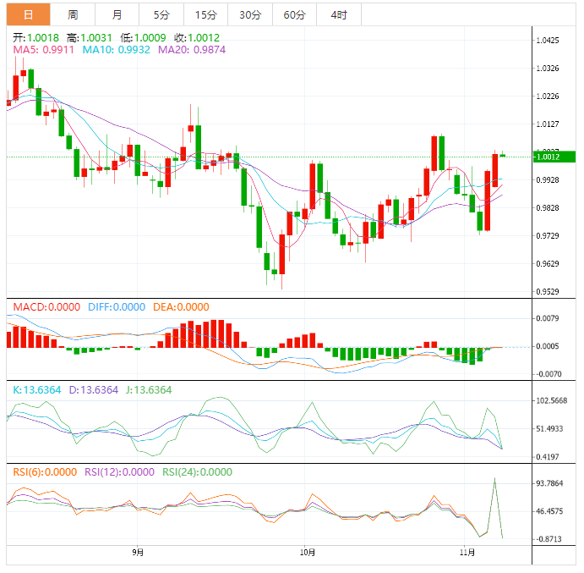The height and width of the screenshot is (573, 584).
Task: Click the 11月 date axis marker
Action: tap(467, 552)
